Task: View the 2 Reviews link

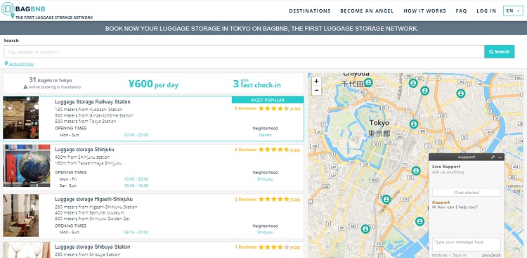Action: 245,200
